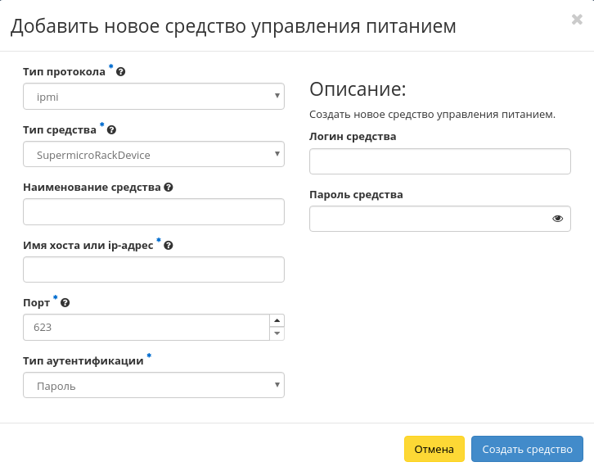This screenshot has height=471, width=594.
Task: Decrease port value with the down arrow
Action: pyautogui.click(x=277, y=333)
